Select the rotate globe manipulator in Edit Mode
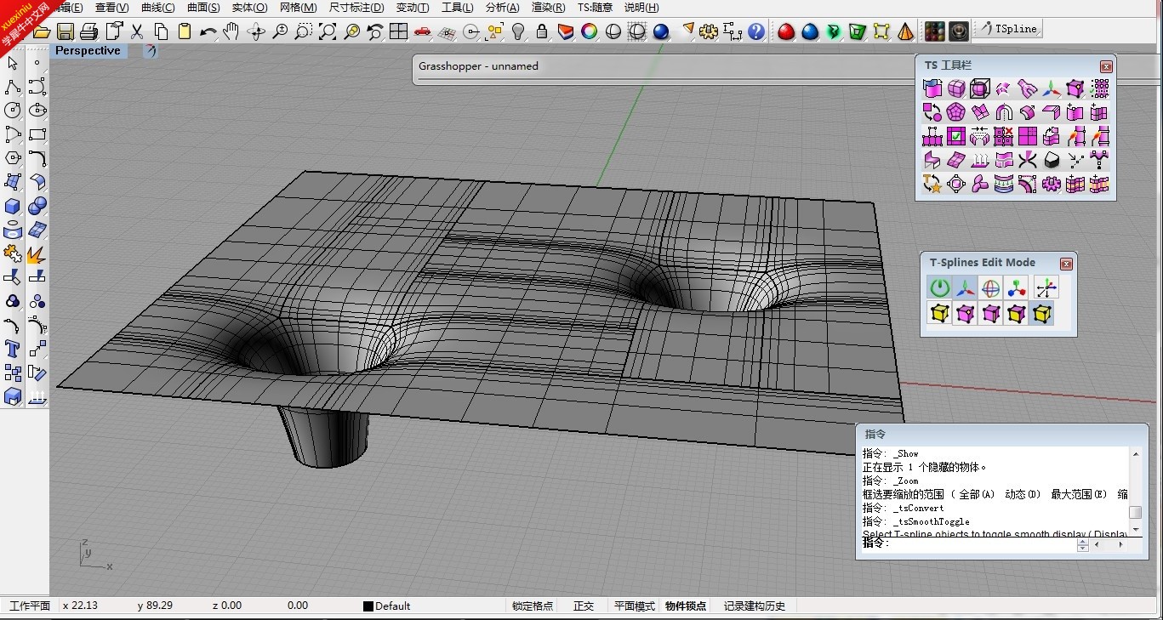 pos(990,287)
